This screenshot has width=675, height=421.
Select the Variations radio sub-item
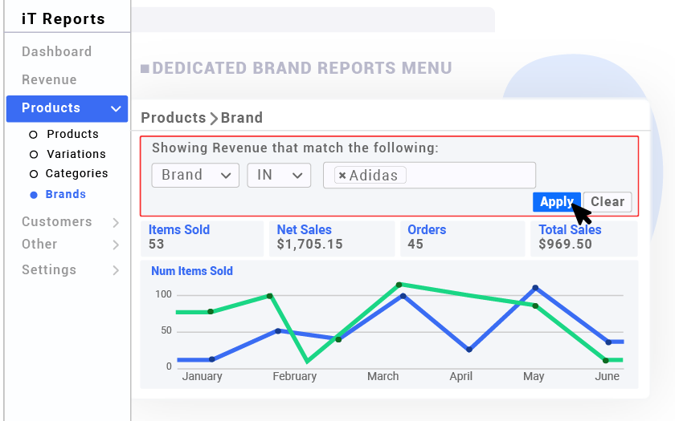click(x=76, y=154)
